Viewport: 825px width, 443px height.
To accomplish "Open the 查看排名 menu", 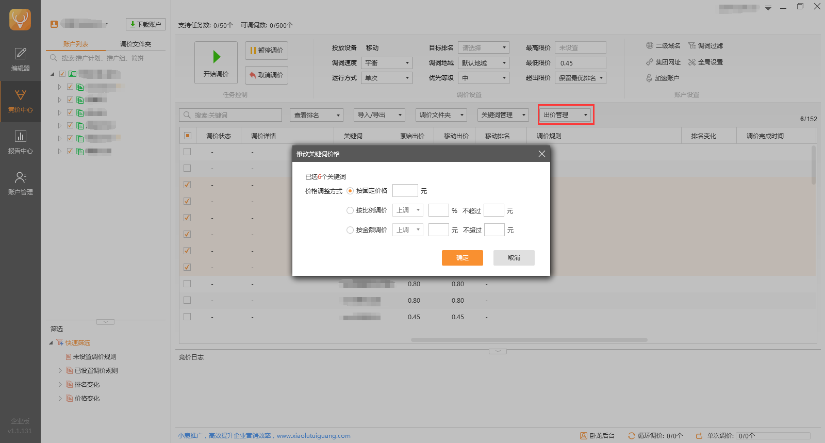I will tap(317, 115).
